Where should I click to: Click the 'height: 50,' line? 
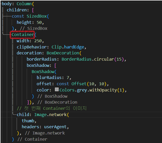pos(30,22)
